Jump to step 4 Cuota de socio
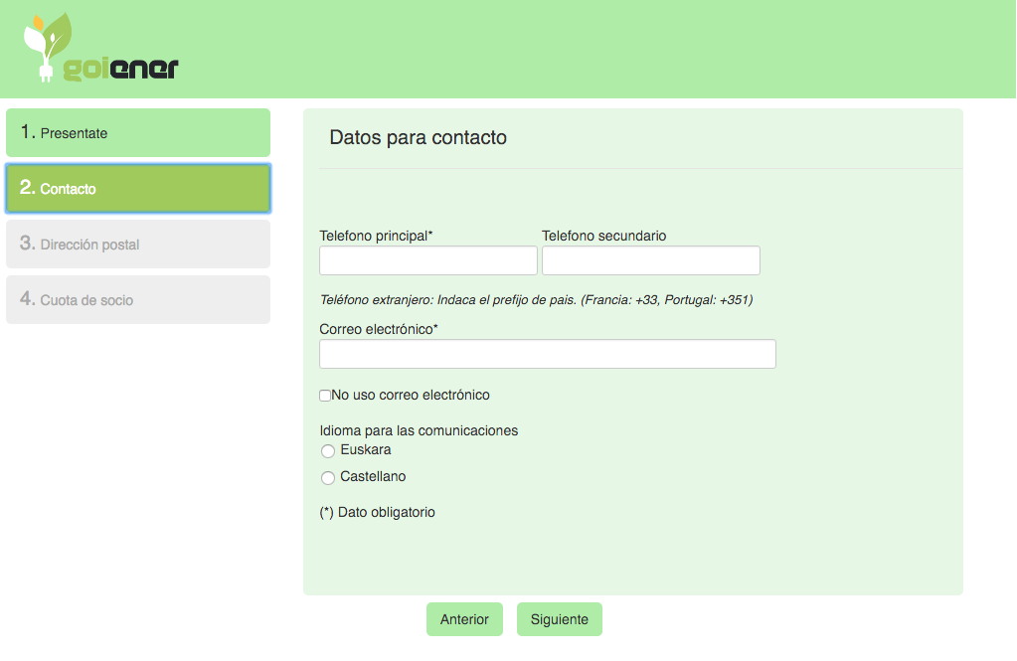Viewport: 1017px width, 661px height. point(138,300)
